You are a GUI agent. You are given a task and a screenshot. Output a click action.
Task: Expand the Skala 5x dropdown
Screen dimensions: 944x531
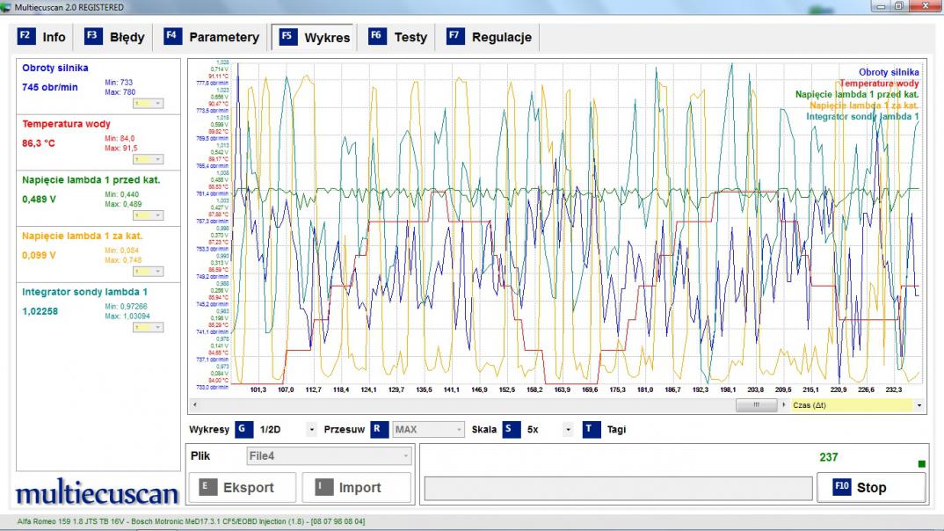coord(568,430)
